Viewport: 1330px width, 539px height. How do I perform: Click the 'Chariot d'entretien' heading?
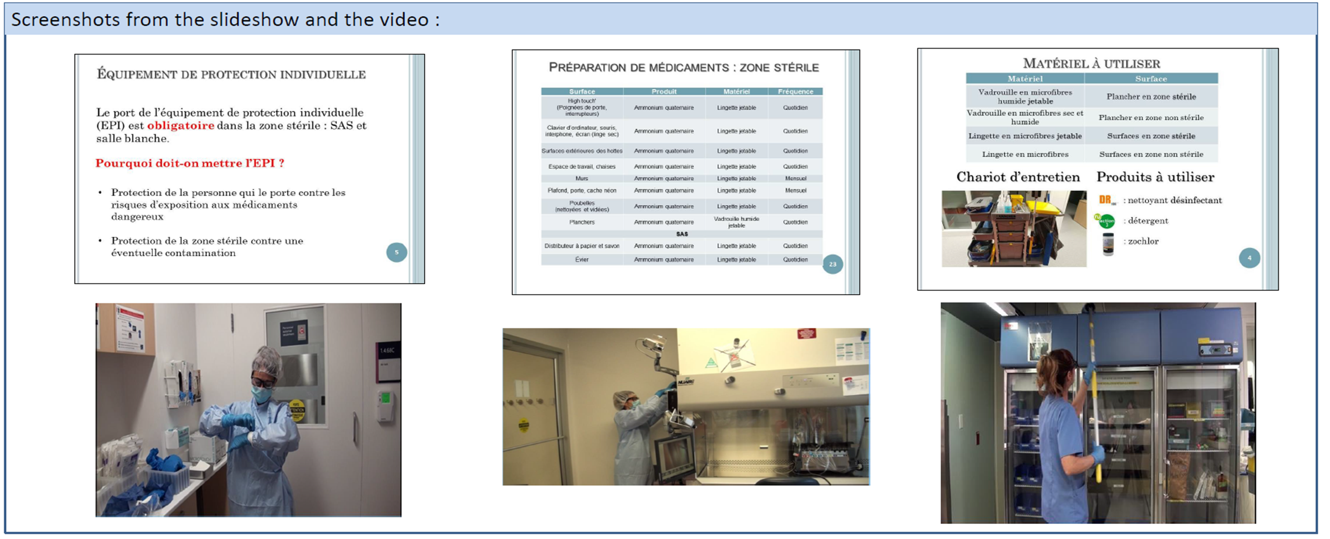coord(1017,177)
